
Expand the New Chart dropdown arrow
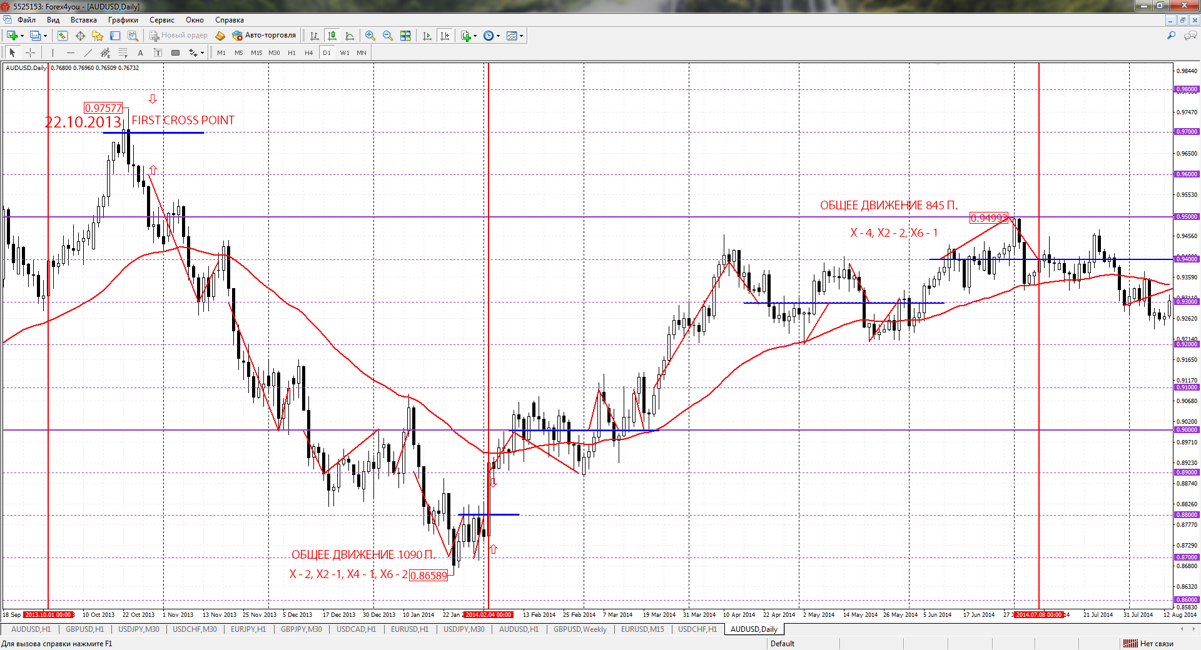click(x=22, y=36)
